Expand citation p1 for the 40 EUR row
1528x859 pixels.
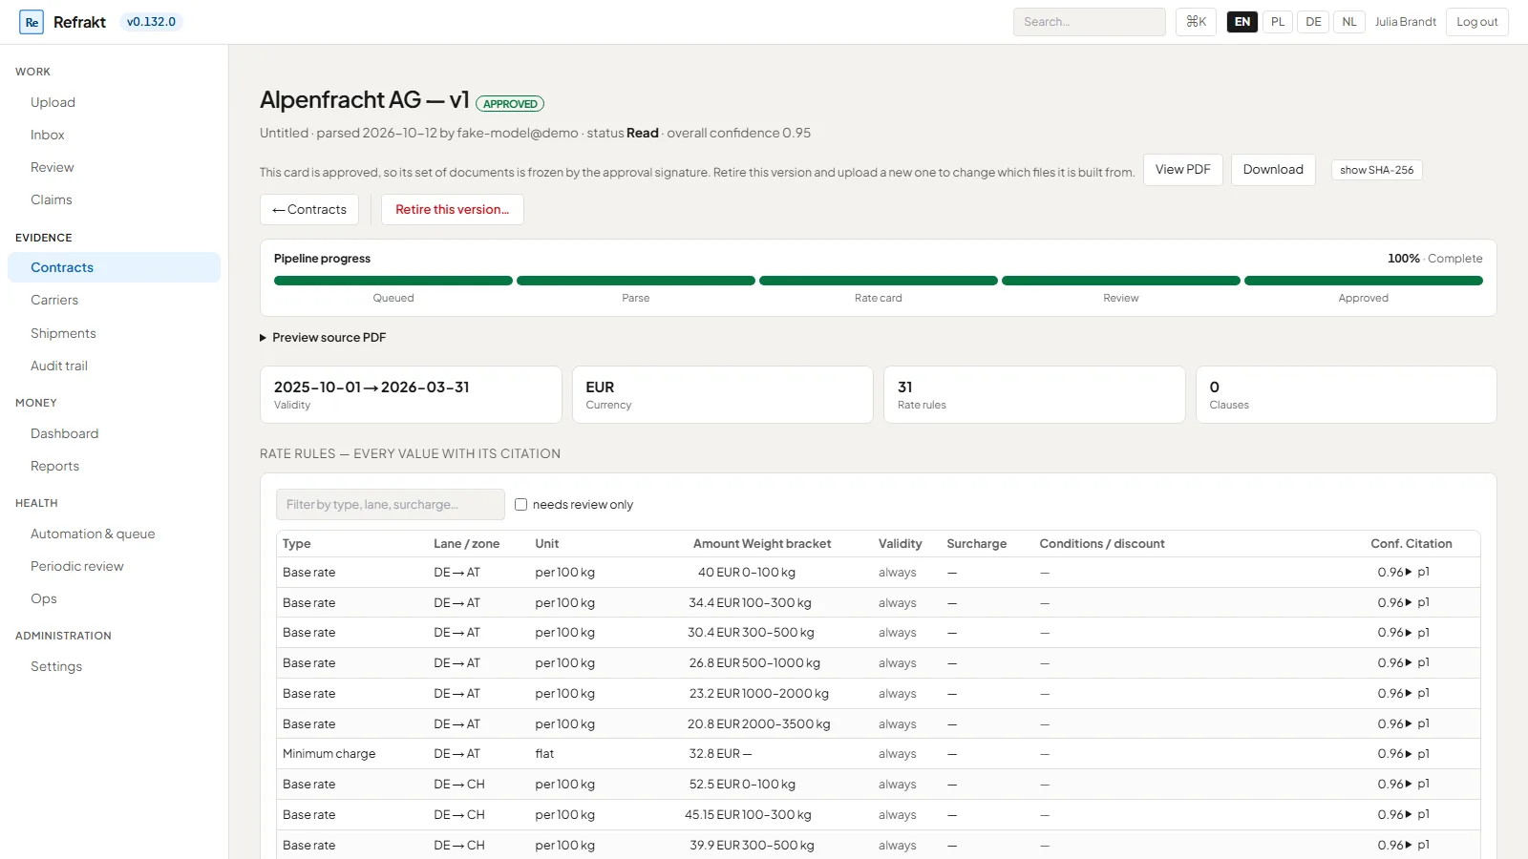click(x=1417, y=572)
